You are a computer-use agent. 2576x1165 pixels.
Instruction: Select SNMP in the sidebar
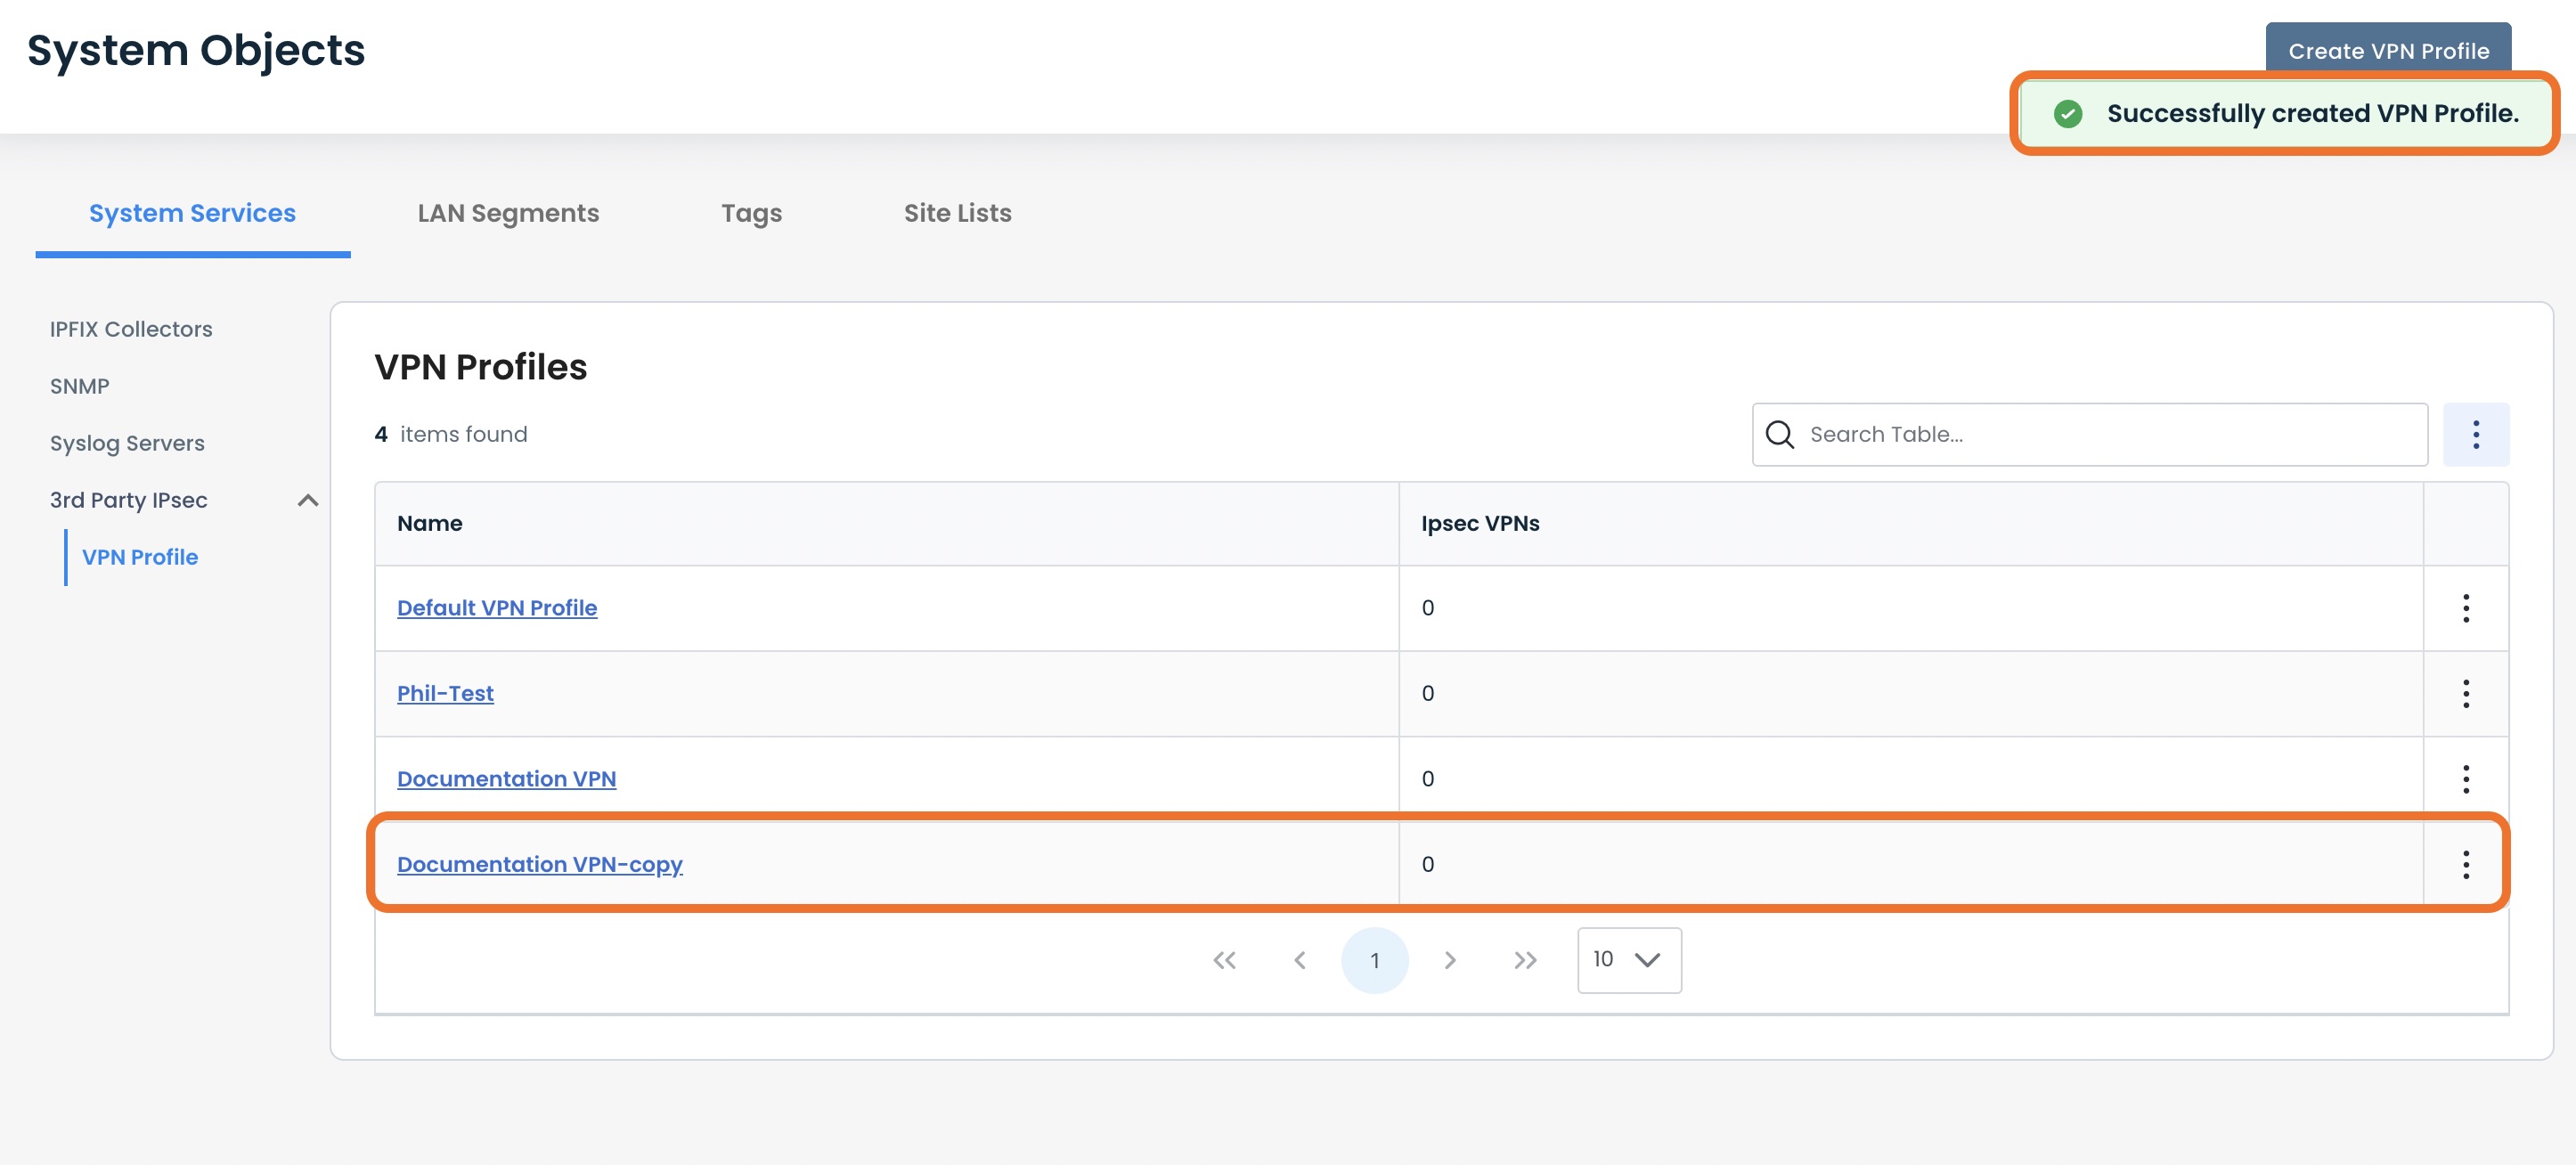80,386
